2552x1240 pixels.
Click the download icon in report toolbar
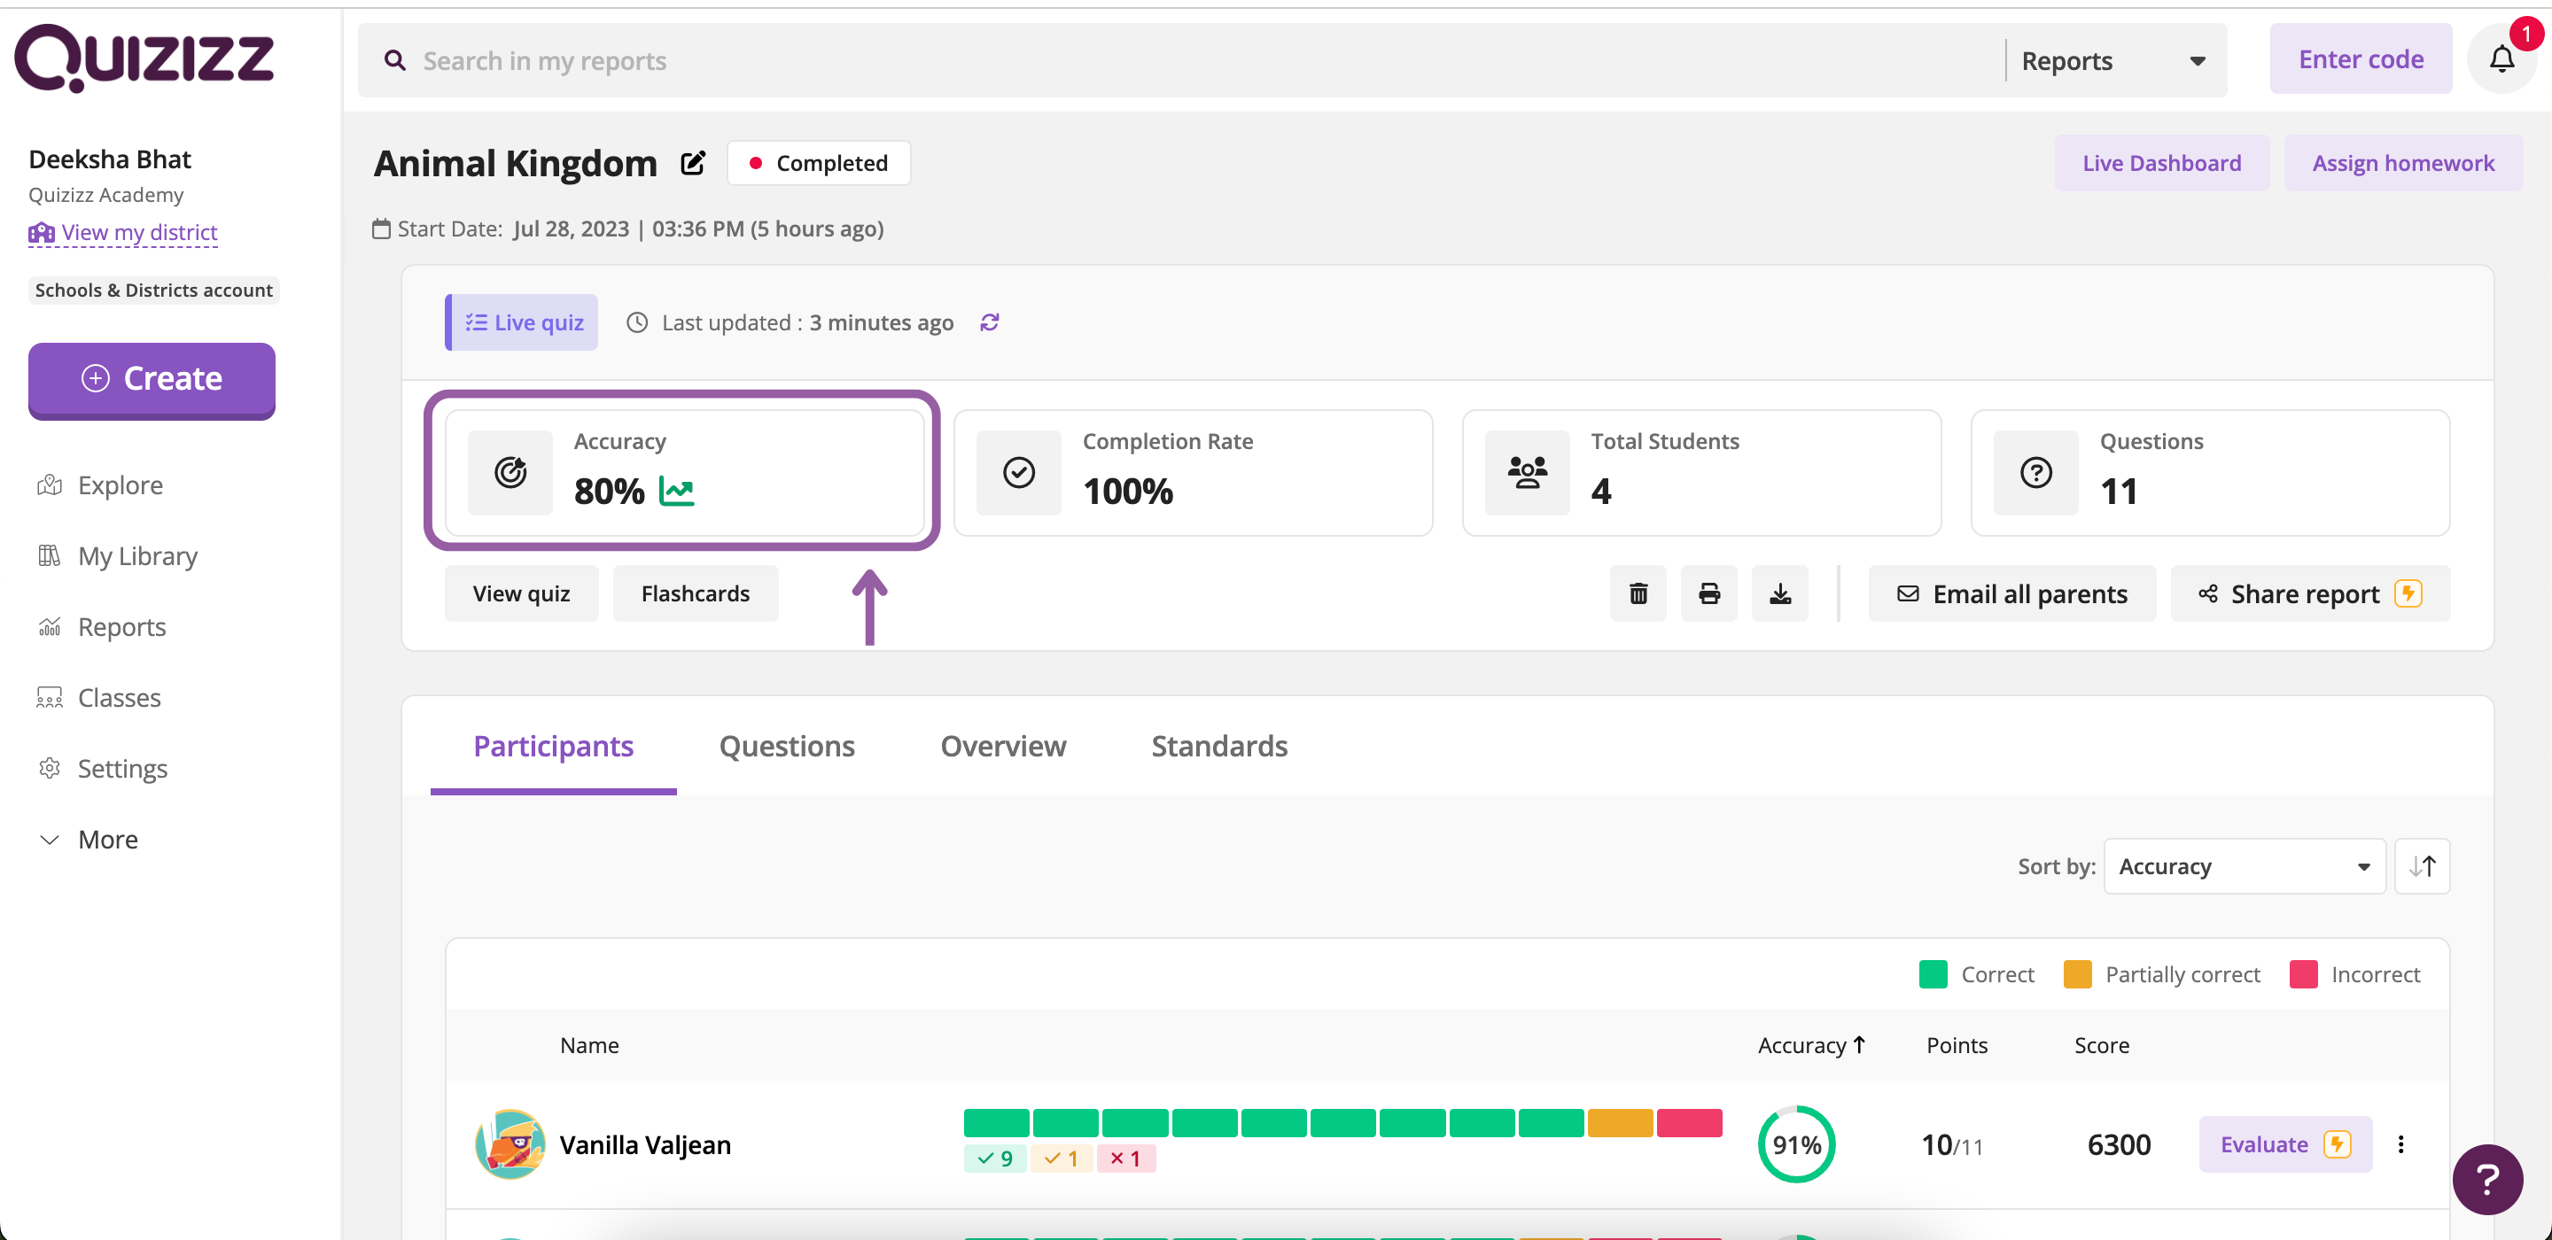1780,594
